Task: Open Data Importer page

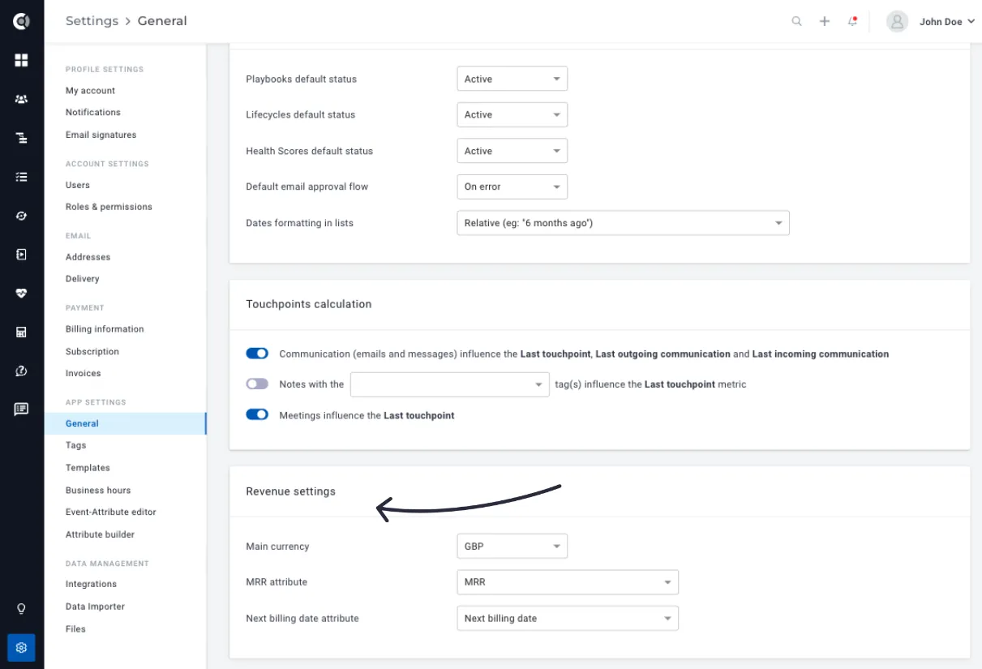Action: tap(95, 607)
